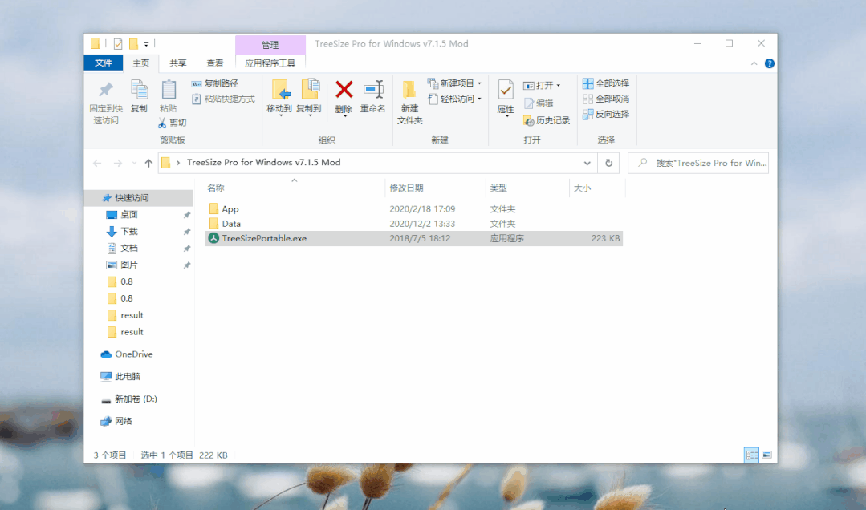The width and height of the screenshot is (866, 510).
Task: Click Copy path (复制路径)
Action: pyautogui.click(x=215, y=83)
